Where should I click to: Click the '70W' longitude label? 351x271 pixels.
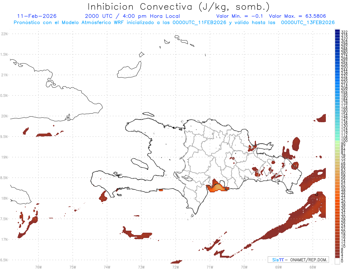click(244, 267)
